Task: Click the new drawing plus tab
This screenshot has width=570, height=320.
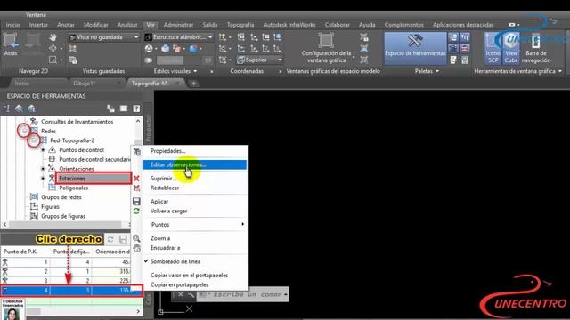Action: [x=194, y=84]
